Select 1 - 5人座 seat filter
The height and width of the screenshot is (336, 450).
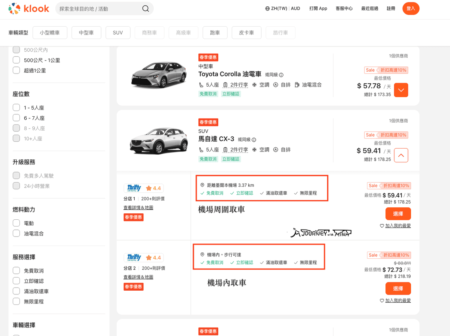(x=16, y=108)
